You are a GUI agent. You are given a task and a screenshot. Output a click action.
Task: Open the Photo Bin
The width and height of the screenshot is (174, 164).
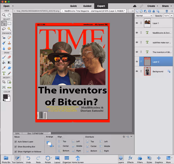click(x=6, y=159)
